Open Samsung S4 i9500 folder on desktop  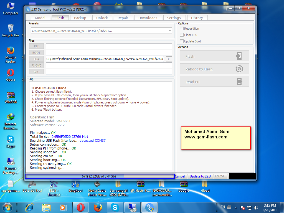coord(119,188)
